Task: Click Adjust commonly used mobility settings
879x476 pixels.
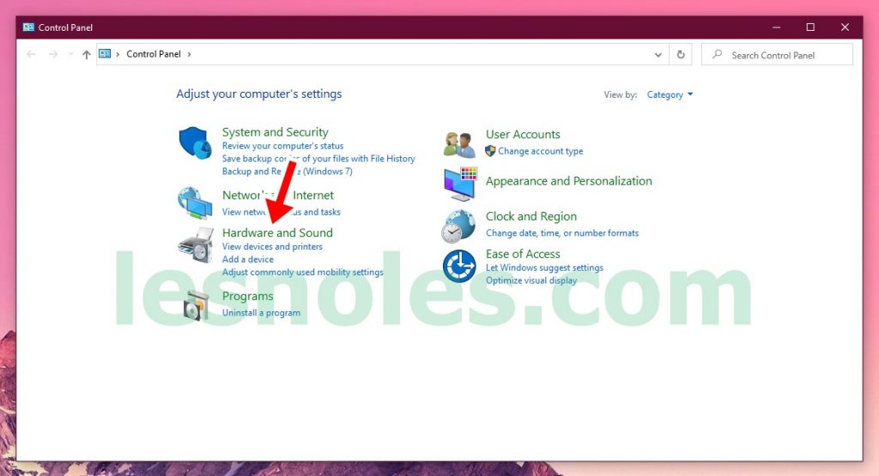Action: tap(303, 272)
